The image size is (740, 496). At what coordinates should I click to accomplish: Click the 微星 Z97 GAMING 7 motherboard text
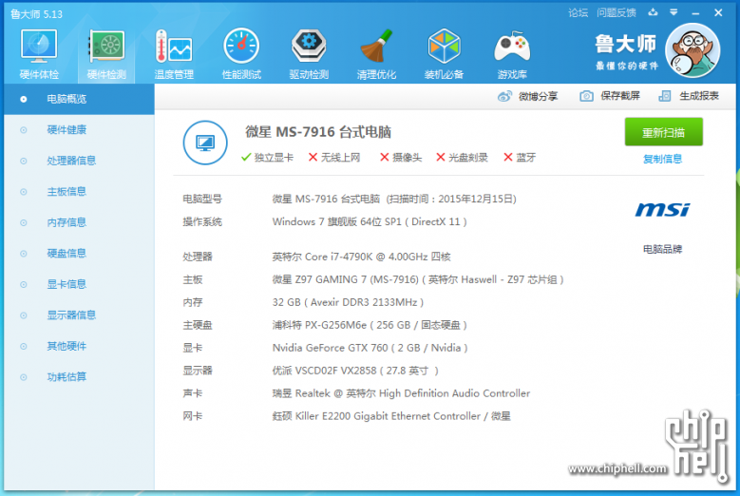point(418,279)
